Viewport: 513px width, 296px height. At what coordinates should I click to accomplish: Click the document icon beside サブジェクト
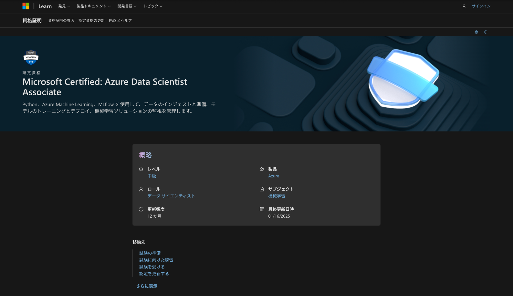[262, 189]
